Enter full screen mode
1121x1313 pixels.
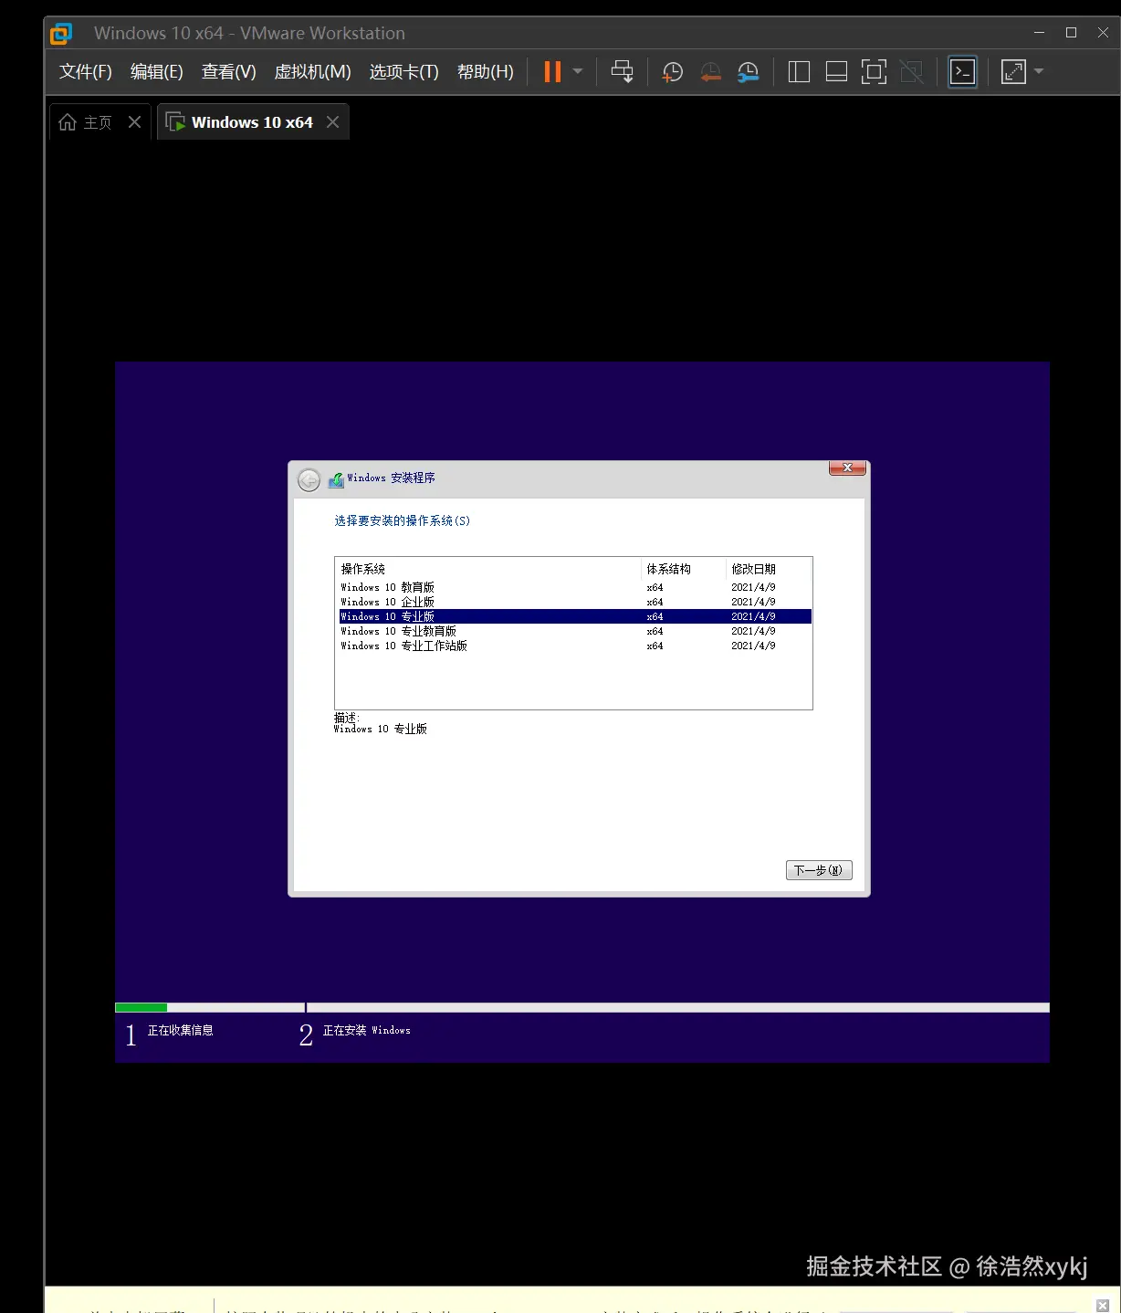click(874, 72)
